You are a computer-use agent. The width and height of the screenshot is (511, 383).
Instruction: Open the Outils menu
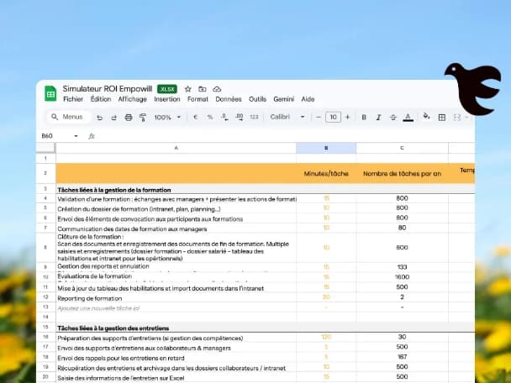coord(257,99)
